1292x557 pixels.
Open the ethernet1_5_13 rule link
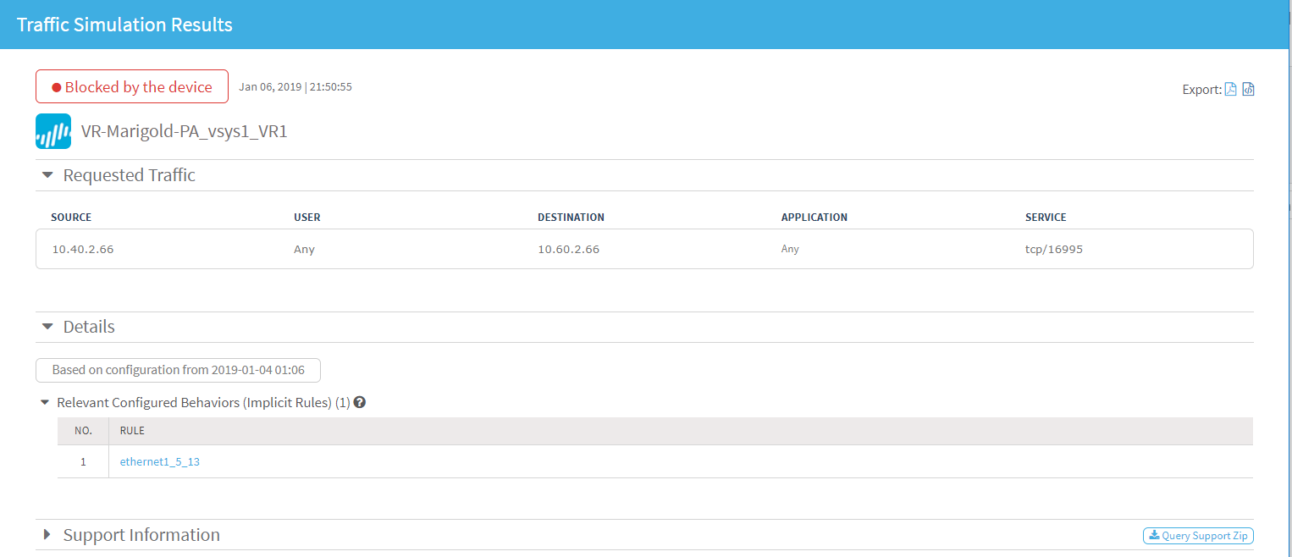click(x=160, y=462)
